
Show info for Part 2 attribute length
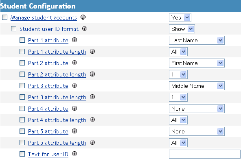click(92, 74)
